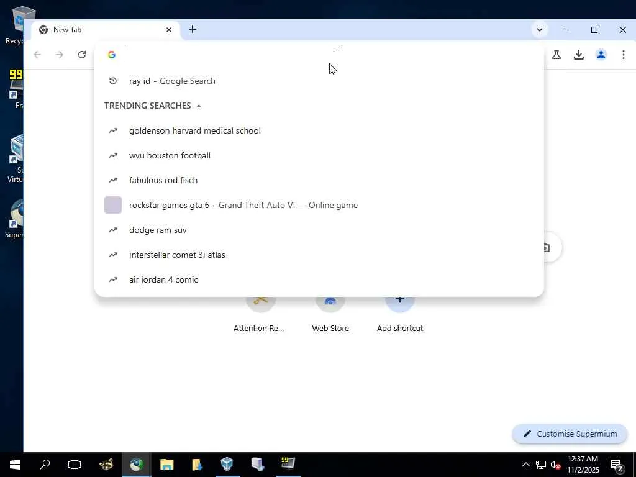Screen dimensions: 636x477
Task: Select 'wvu houston football' suggestion
Action: (x=319, y=155)
